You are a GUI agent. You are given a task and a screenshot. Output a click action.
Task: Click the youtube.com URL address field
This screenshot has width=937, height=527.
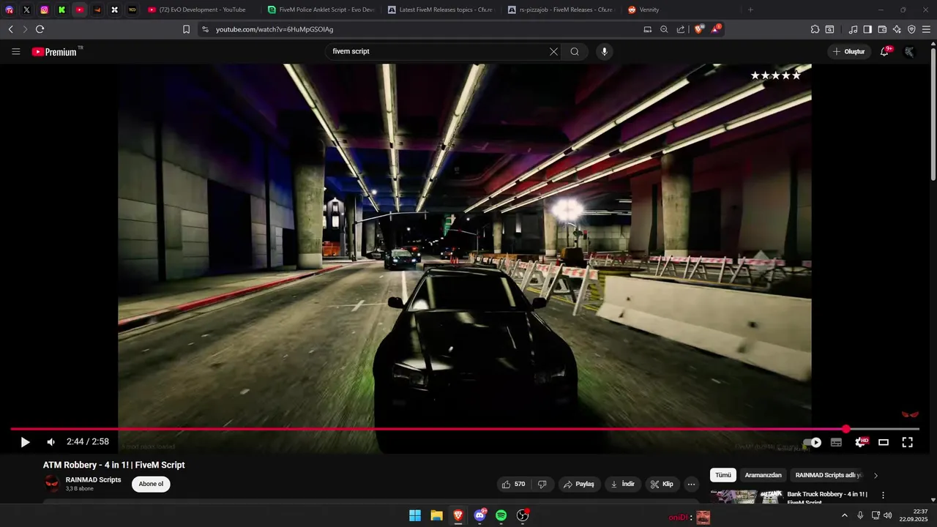pyautogui.click(x=275, y=29)
